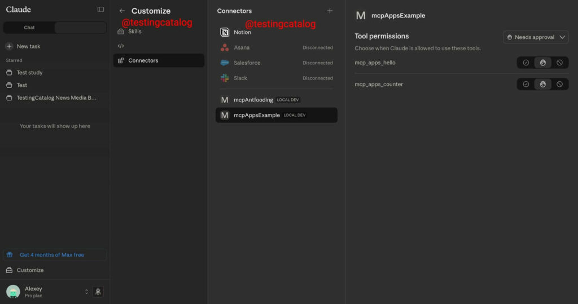This screenshot has height=304, width=578.
Task: Click the Disconnected status of Slack
Action: pyautogui.click(x=318, y=78)
